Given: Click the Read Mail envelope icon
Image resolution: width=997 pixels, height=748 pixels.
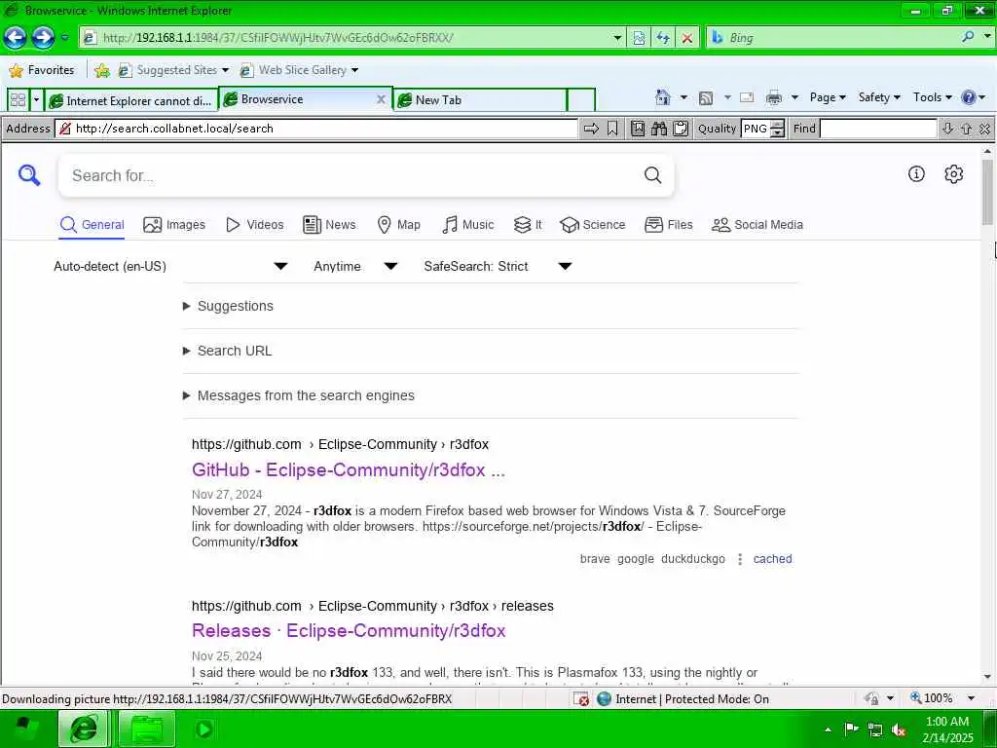Looking at the screenshot, I should (747, 97).
